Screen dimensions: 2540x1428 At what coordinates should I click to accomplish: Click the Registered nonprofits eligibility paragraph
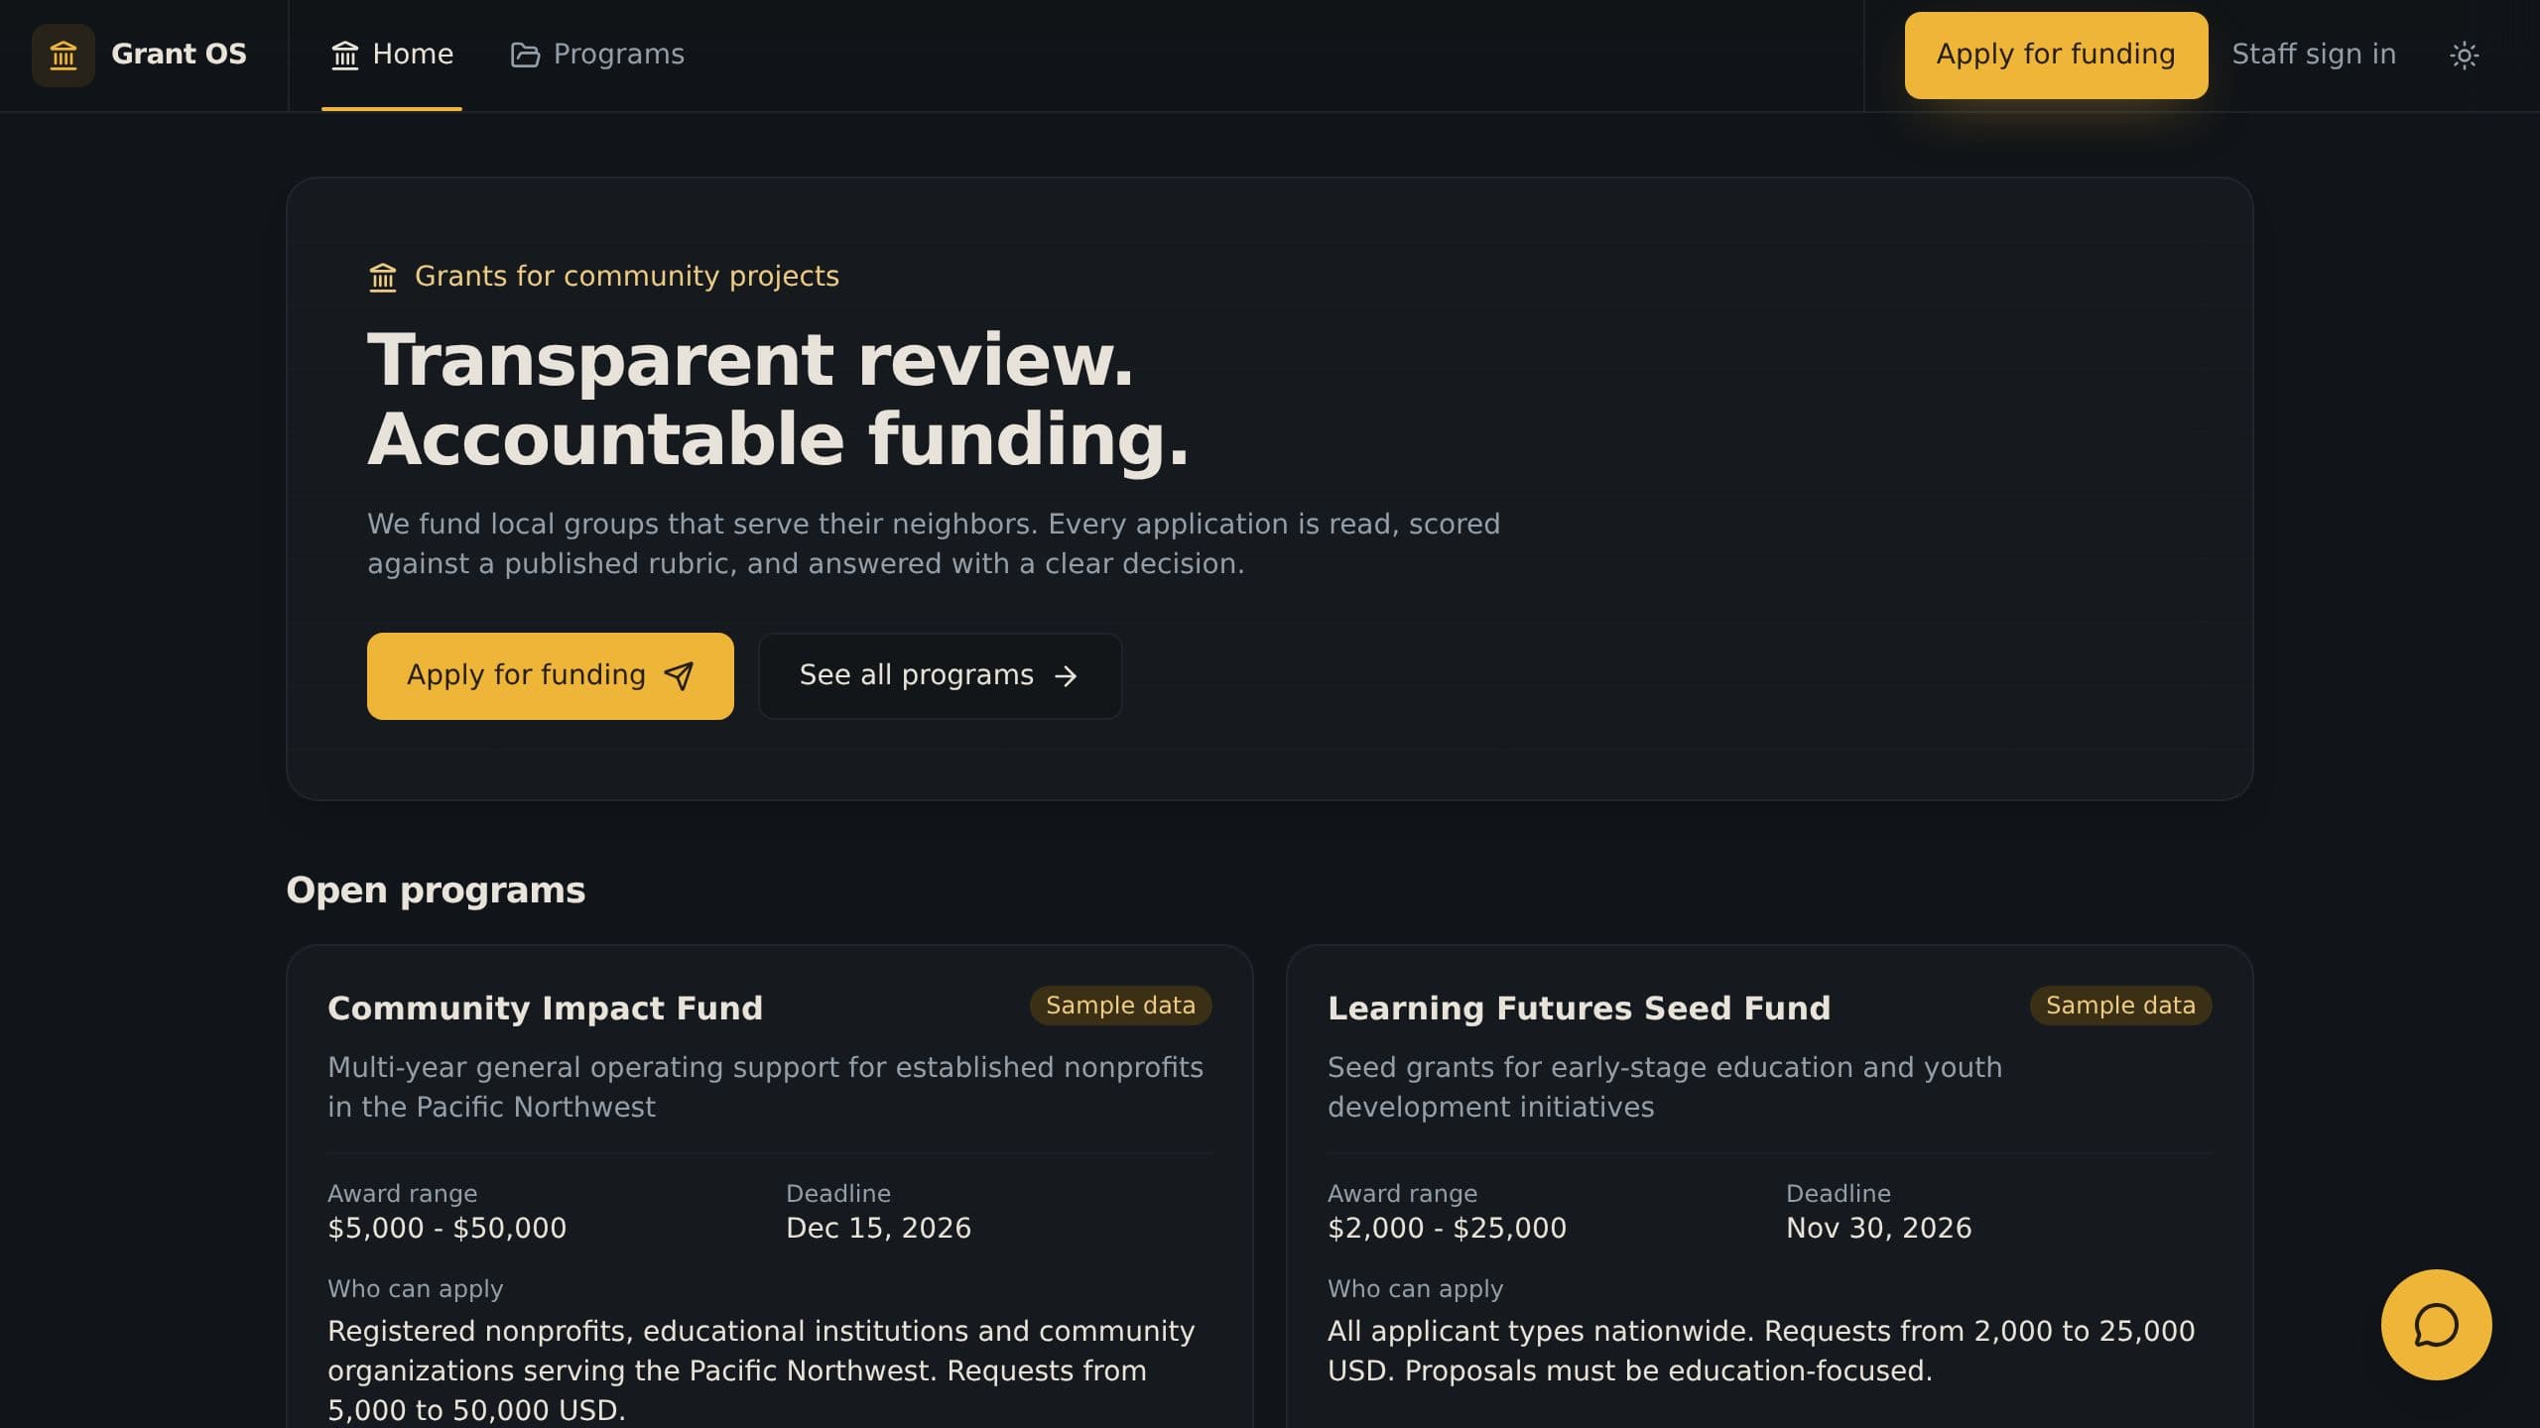point(762,1371)
